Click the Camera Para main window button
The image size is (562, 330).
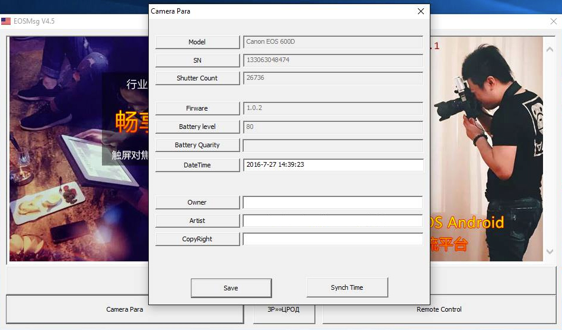tap(124, 309)
